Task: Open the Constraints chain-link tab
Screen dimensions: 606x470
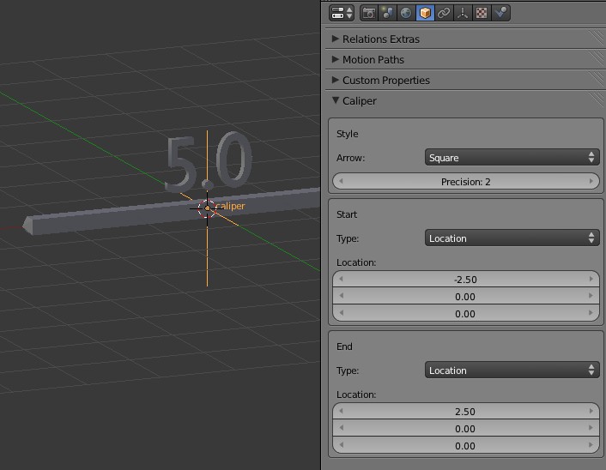Action: pyautogui.click(x=444, y=13)
